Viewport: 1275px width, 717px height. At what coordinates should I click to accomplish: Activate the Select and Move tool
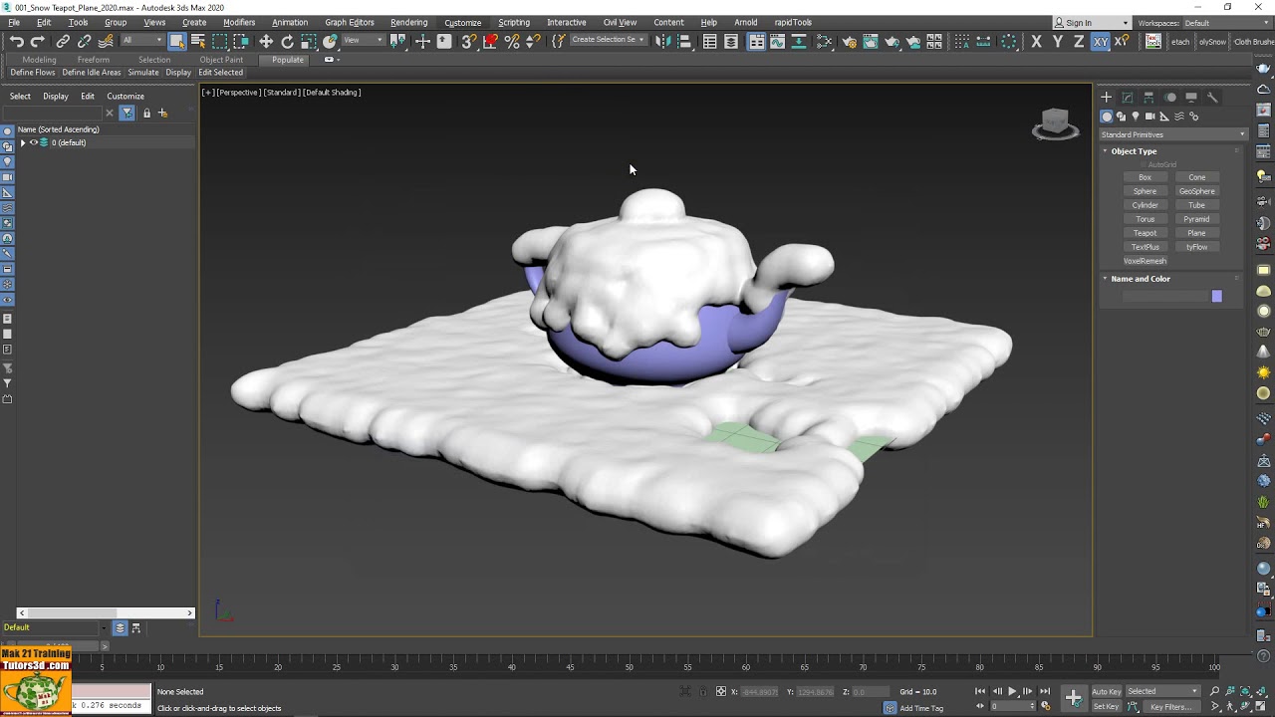click(267, 41)
